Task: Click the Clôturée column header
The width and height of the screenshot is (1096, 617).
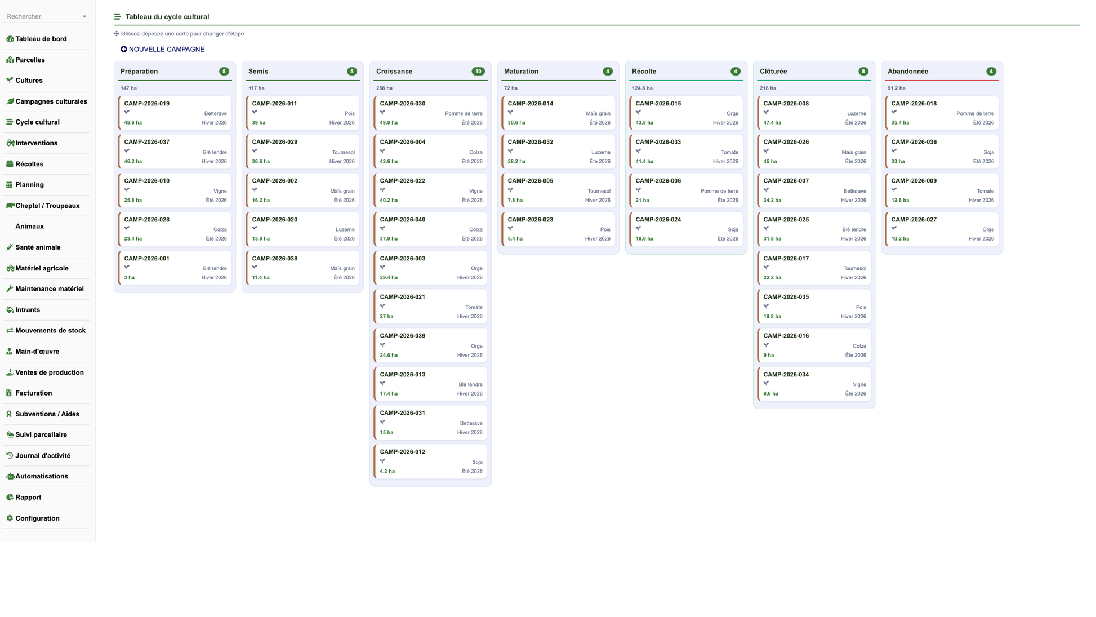Action: pyautogui.click(x=814, y=72)
